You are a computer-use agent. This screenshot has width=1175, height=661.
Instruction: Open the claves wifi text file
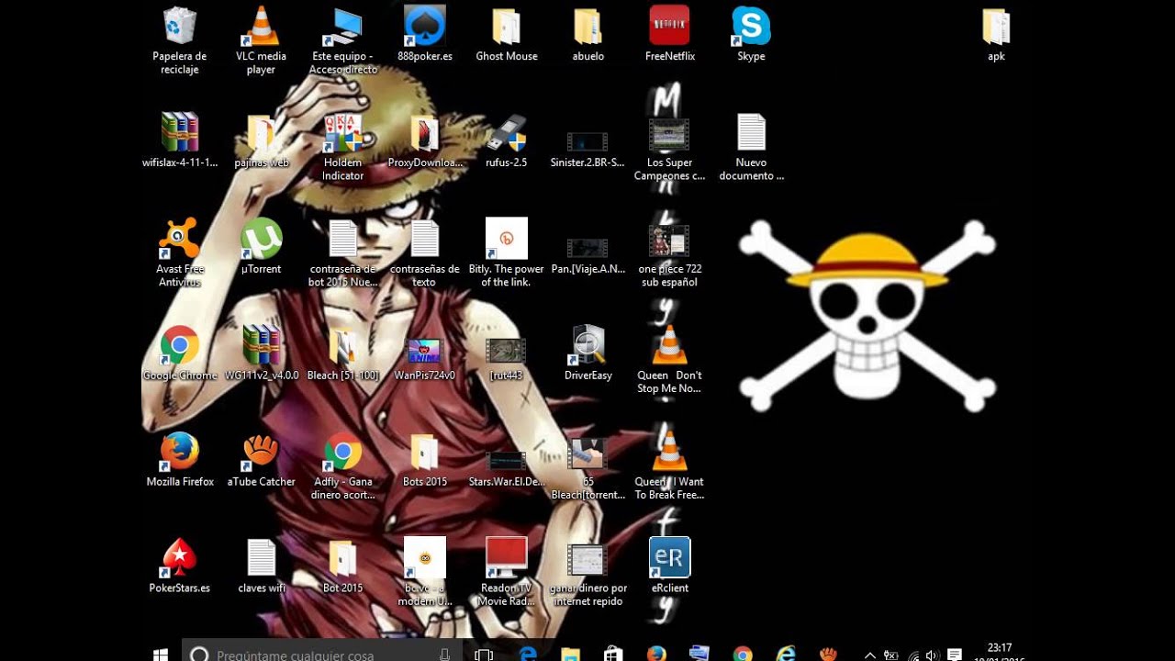(x=262, y=567)
